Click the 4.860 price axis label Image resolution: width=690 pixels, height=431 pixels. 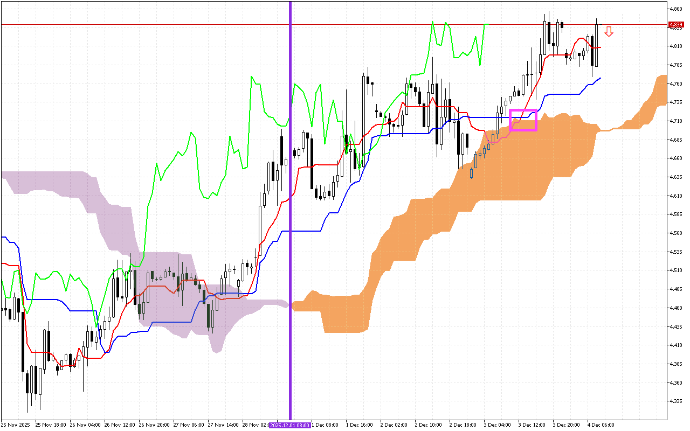click(x=675, y=9)
